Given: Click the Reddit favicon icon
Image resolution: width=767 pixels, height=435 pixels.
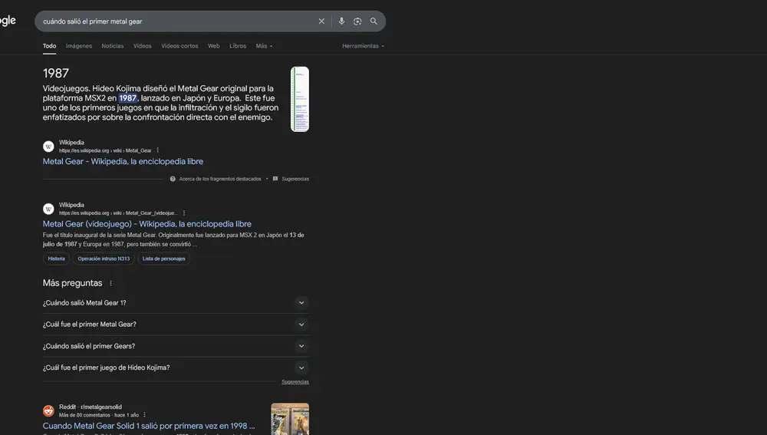Looking at the screenshot, I should [x=48, y=410].
